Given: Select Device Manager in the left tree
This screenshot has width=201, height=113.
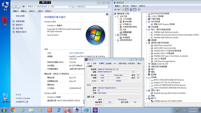Looking at the screenshot, I should click(x=127, y=32).
